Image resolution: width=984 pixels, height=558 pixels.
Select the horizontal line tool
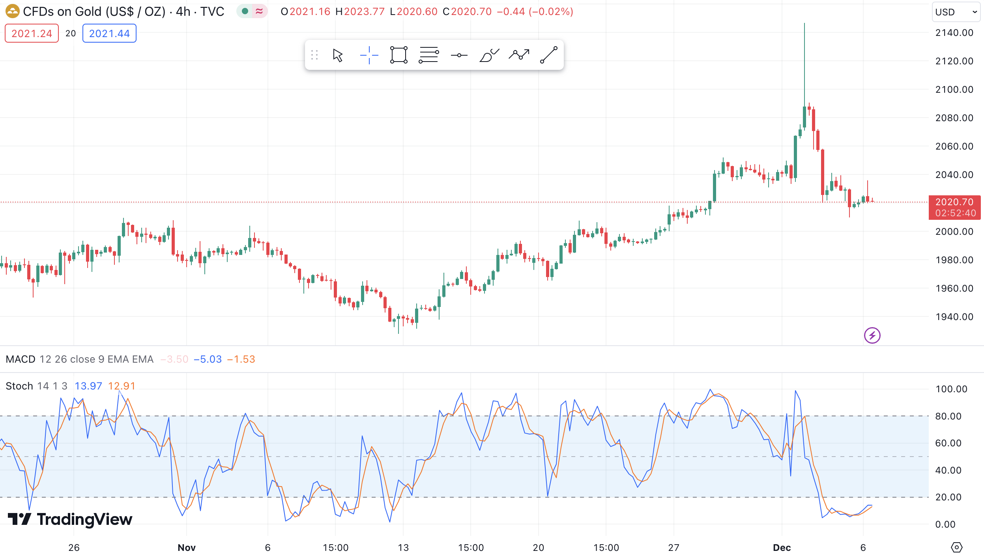[x=459, y=55]
